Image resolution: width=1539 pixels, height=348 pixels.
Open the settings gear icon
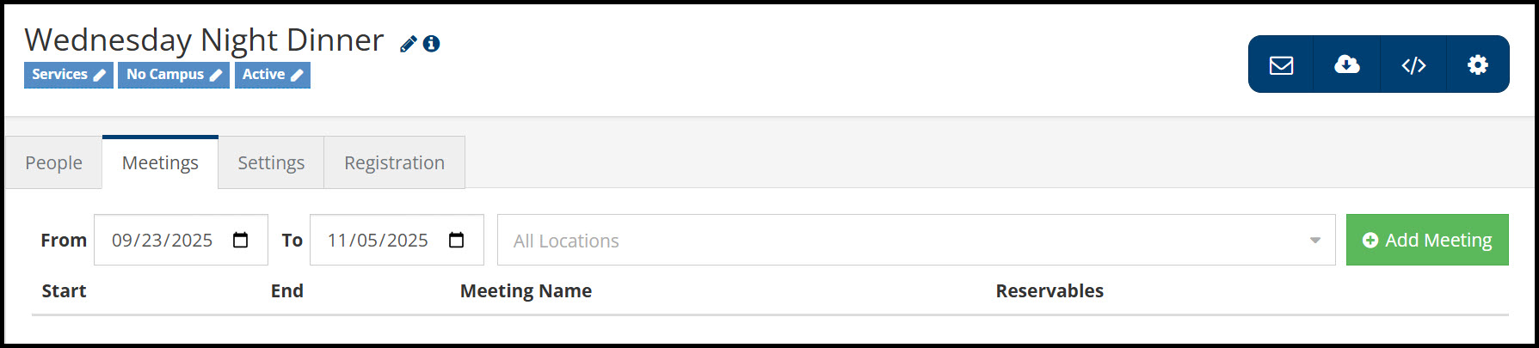tap(1478, 64)
